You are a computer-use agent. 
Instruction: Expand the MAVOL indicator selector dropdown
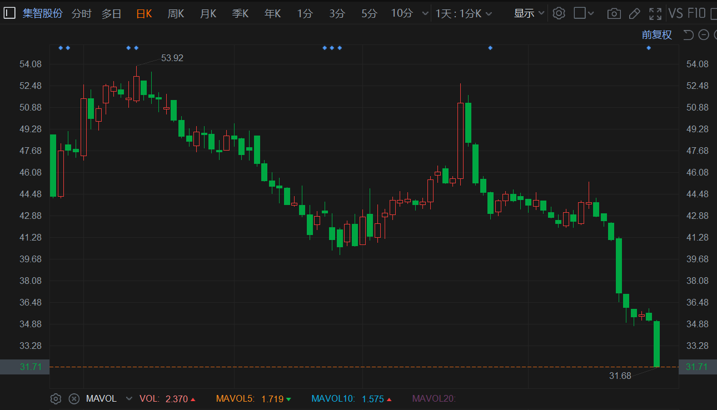tap(129, 398)
